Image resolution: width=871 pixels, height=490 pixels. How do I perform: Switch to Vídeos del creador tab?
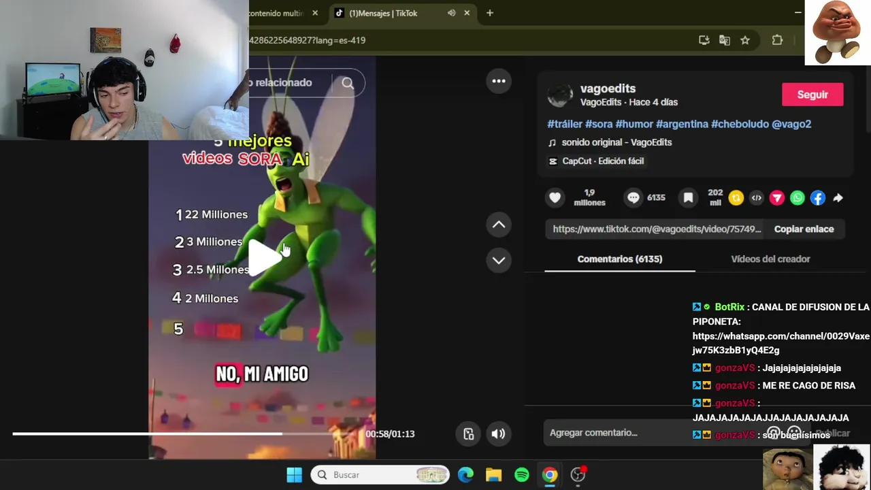(x=770, y=259)
